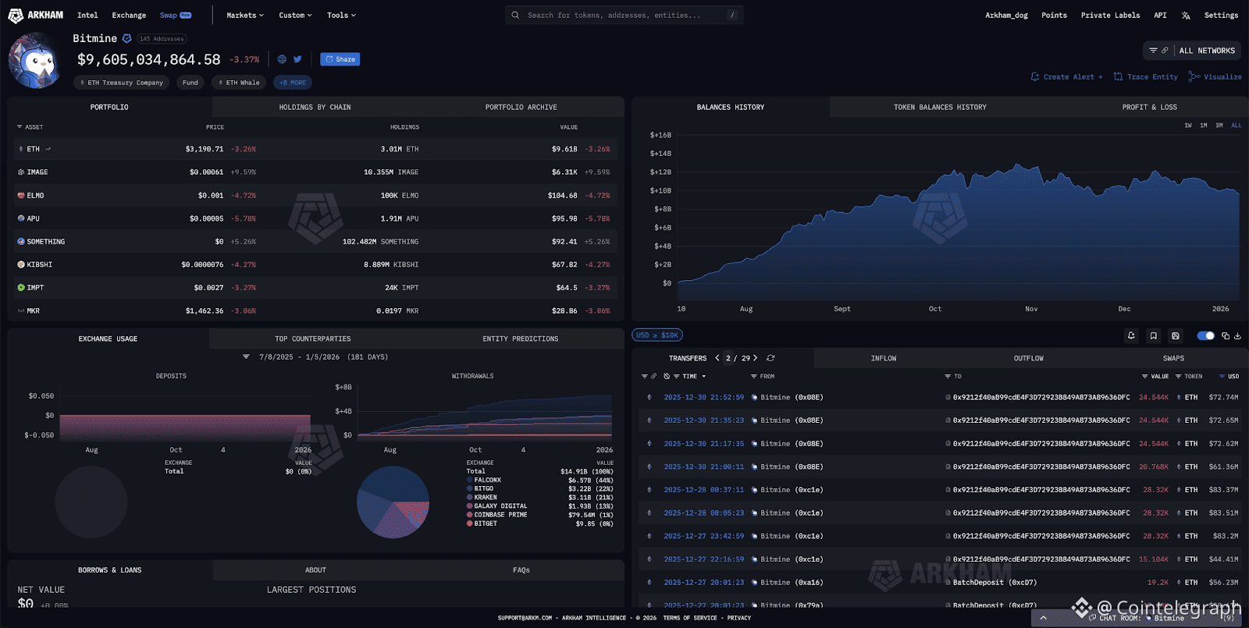Toggle the USD ≥ $10K filter chip
Screen dimensions: 1249x628
(657, 335)
